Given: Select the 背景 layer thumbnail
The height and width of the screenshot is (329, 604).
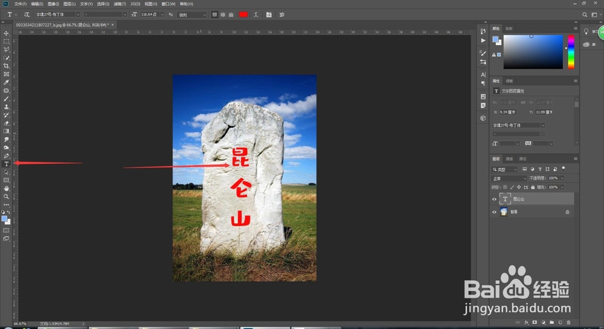Looking at the screenshot, I should 504,211.
